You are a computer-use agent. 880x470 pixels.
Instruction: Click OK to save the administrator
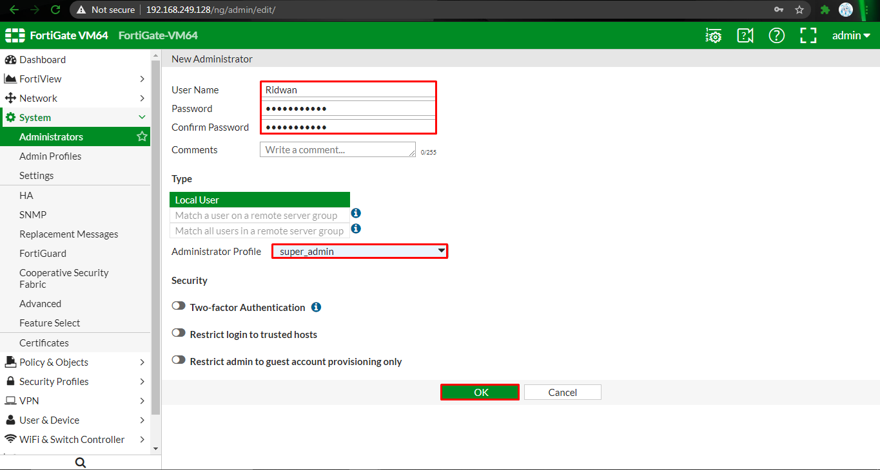(480, 391)
